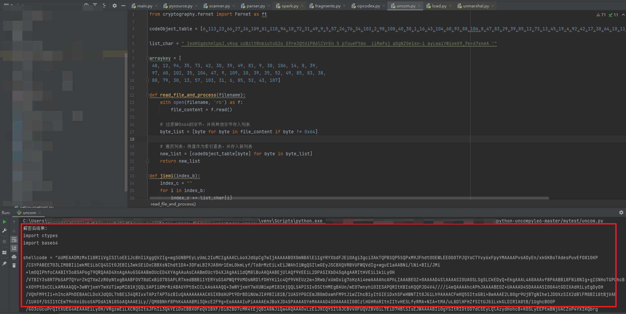Screen dimensions: 626x314
Task: Open run configuration wrench icon
Action: coord(4,231)
